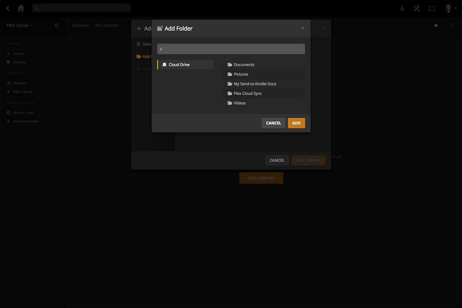Switch to grid view icon
The height and width of the screenshot is (308, 462).
[x=453, y=25]
